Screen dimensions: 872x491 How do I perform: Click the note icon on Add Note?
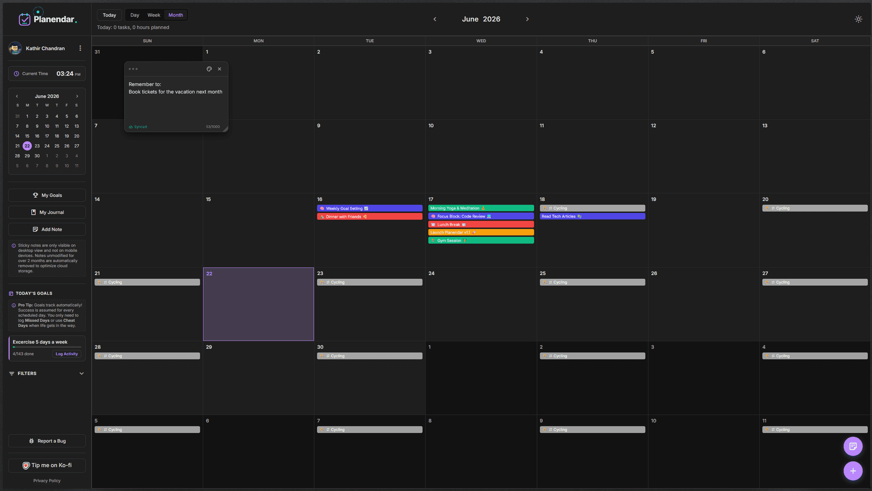coord(35,230)
